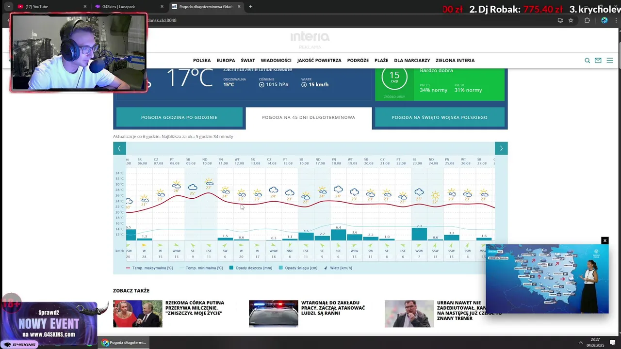This screenshot has height=349, width=621.
Task: Open the POLSKA menu item
Action: [202, 61]
